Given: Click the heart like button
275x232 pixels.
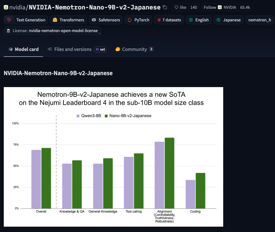Looking at the screenshot, I should (x=180, y=7).
